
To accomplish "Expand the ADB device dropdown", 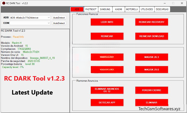I will tap(49, 18).
